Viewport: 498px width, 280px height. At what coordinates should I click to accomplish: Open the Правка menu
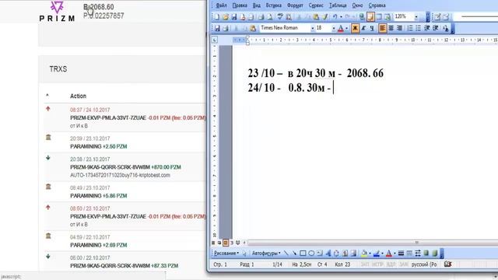pos(240,5)
